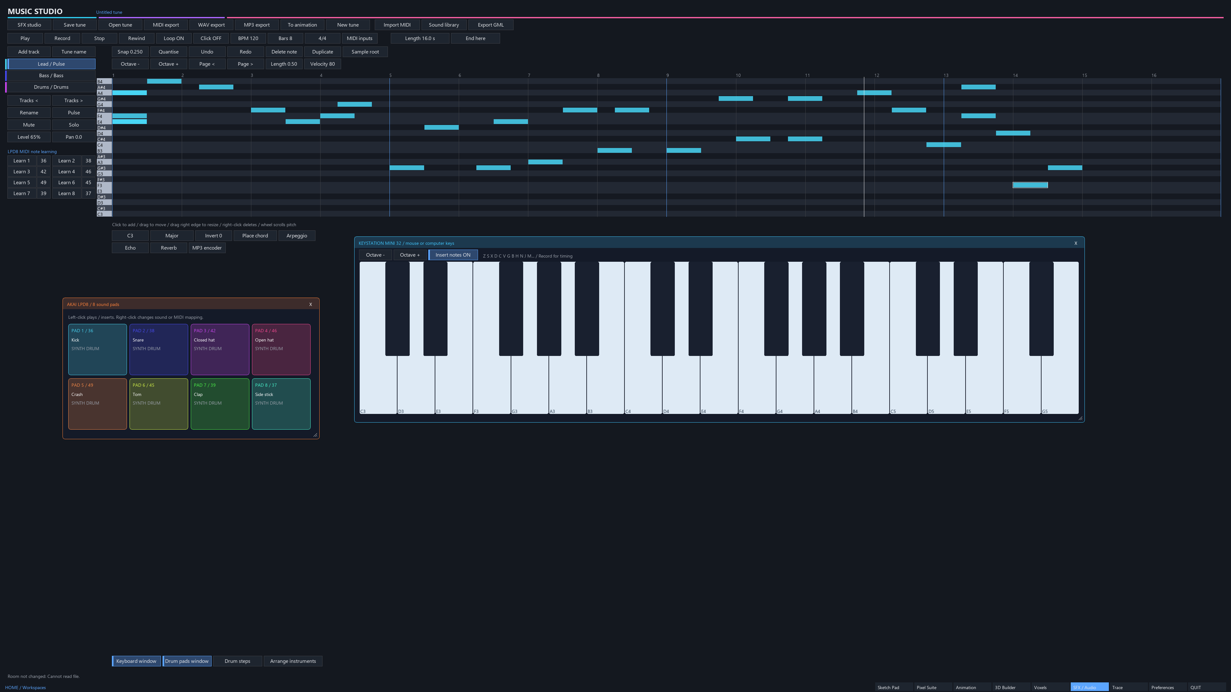The width and height of the screenshot is (1231, 692).
Task: Change the Pulse waveform setting
Action: [74, 113]
